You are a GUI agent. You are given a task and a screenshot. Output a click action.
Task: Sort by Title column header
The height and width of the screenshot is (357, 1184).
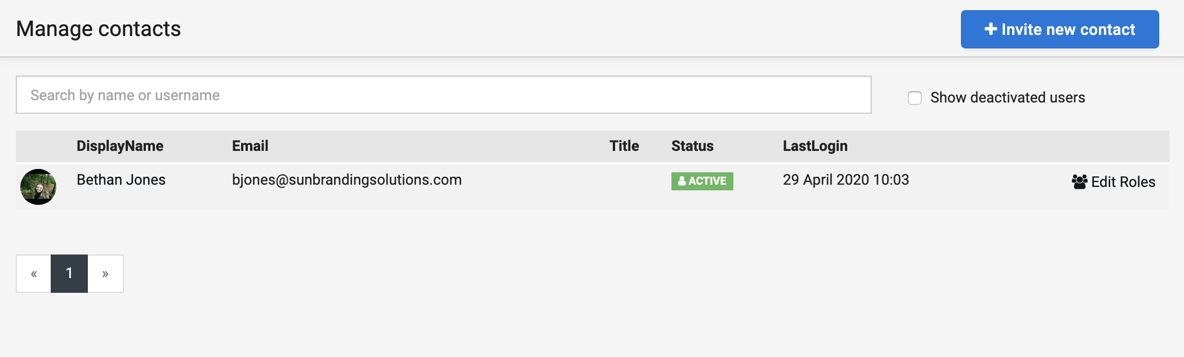624,146
